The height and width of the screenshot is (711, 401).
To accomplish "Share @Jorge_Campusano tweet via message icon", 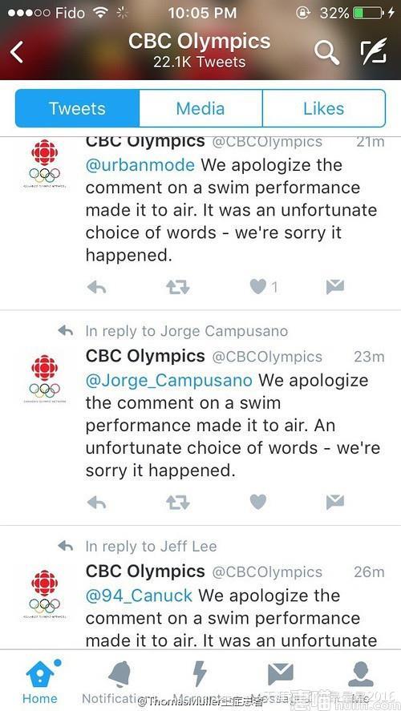I will (x=335, y=502).
